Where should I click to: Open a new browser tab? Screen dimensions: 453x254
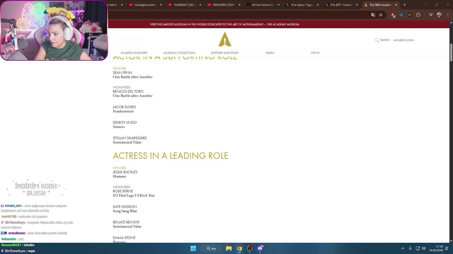pyautogui.click(x=405, y=5)
